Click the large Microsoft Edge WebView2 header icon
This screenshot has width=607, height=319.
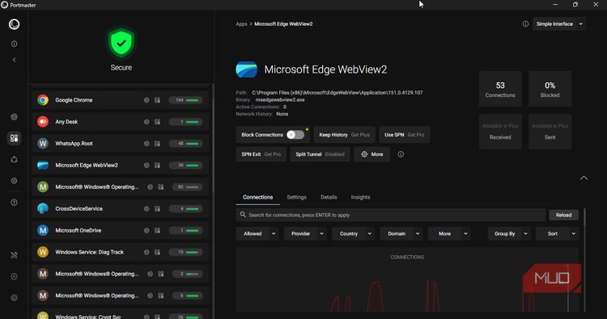click(x=247, y=69)
